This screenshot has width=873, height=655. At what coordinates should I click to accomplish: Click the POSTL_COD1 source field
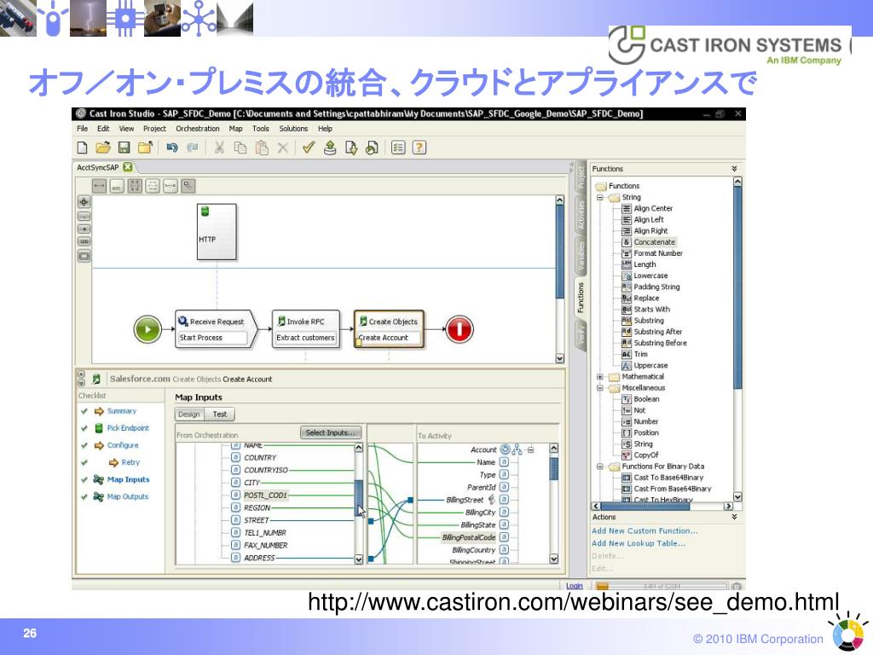[265, 496]
